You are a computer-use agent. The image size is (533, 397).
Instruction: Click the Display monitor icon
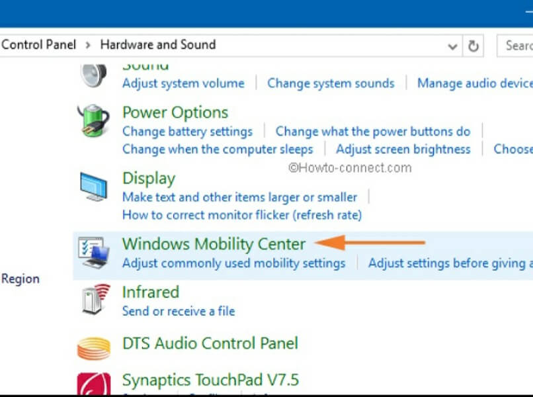tap(93, 187)
